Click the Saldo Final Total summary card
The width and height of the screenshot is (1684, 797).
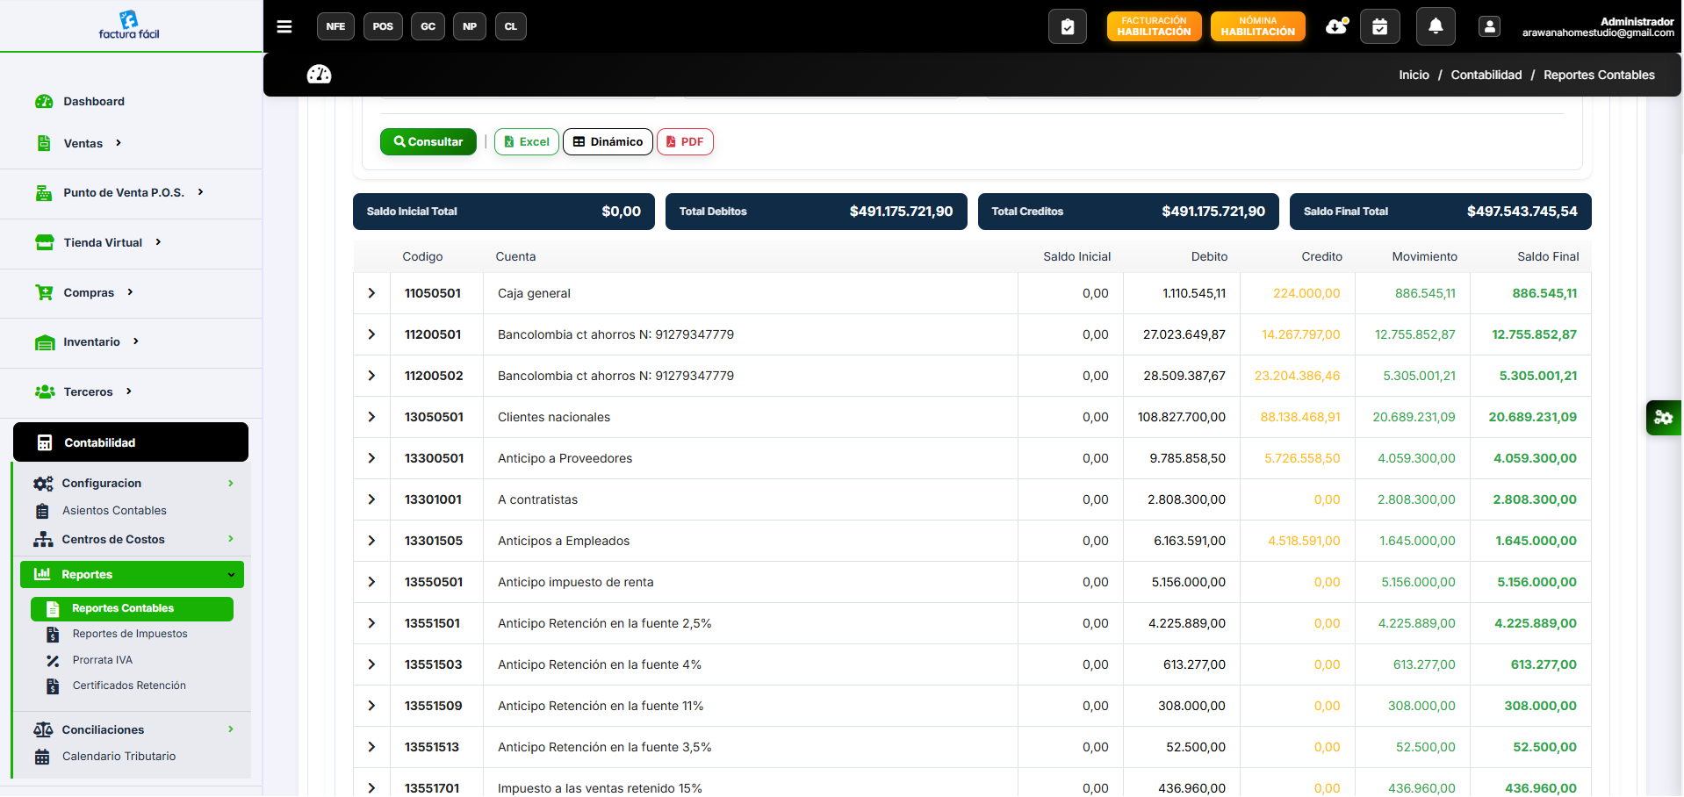point(1440,212)
